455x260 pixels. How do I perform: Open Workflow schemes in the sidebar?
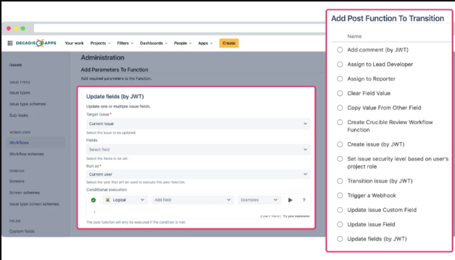coord(27,154)
